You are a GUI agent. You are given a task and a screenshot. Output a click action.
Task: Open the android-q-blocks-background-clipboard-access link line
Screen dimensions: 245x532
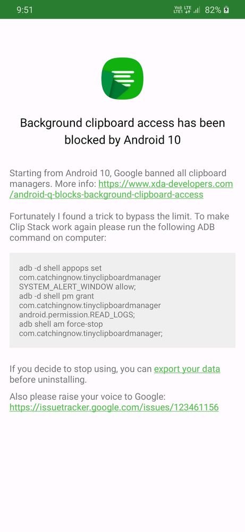(106, 194)
